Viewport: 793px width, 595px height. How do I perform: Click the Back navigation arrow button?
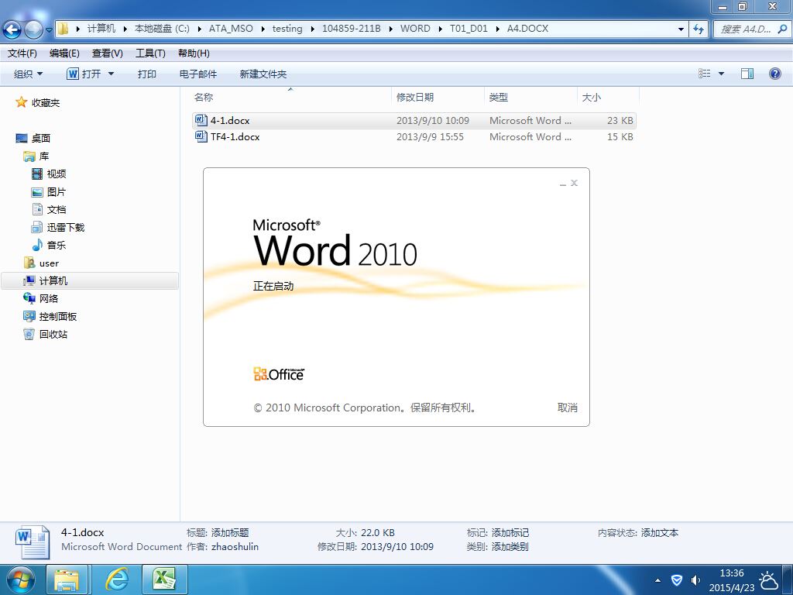[x=12, y=29]
